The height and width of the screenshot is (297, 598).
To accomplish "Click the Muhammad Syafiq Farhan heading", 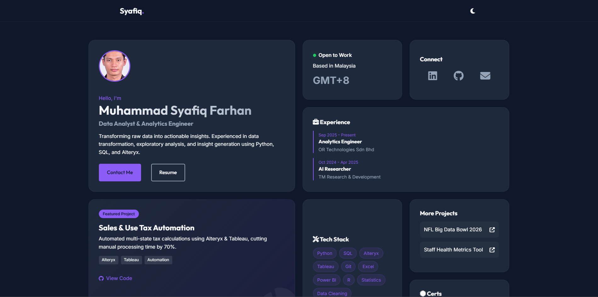I will pyautogui.click(x=175, y=111).
